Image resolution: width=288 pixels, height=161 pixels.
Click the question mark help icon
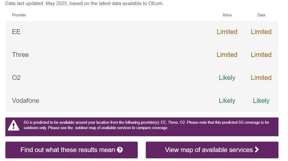tap(120, 150)
